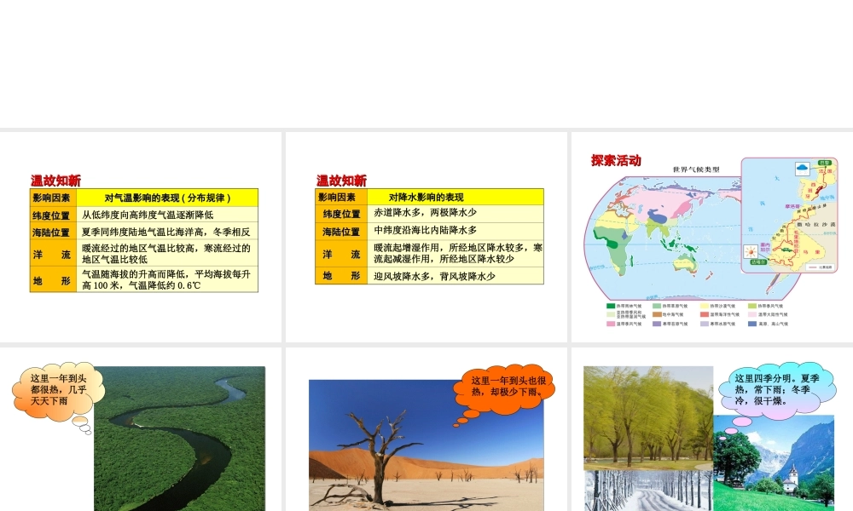Click the 温故知新 heading above the temperature table
This screenshot has height=511, width=853.
[55, 181]
